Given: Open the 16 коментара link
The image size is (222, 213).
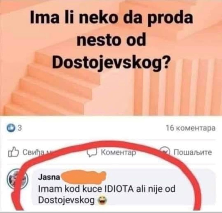Looking at the screenshot, I should [191, 128].
